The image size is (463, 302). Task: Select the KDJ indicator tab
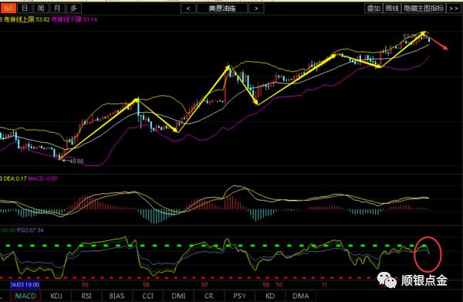coord(56,296)
